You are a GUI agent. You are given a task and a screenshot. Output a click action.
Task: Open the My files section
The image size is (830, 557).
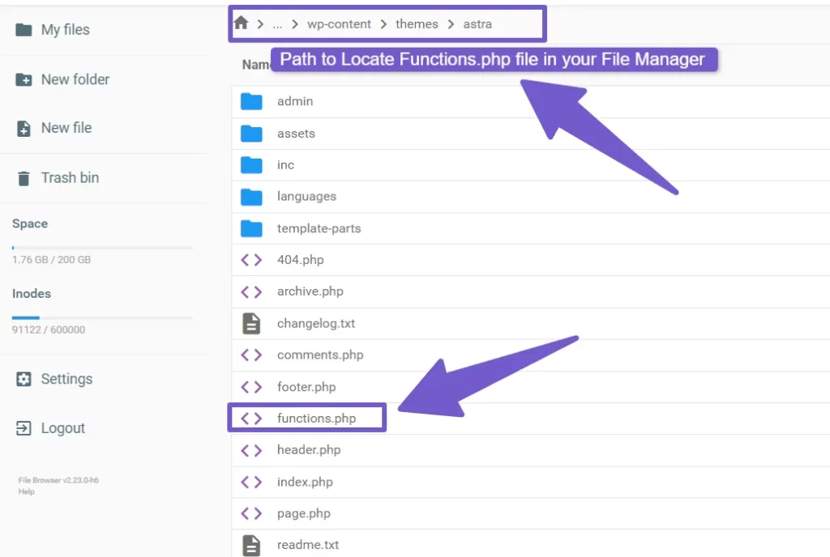tap(65, 30)
